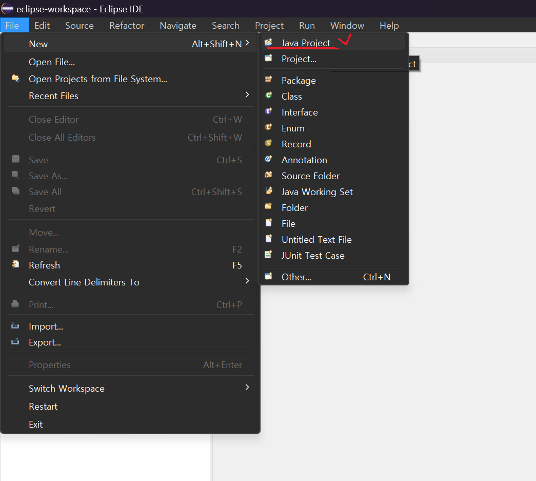Open the Search menu
This screenshot has width=536, height=481.
[226, 26]
